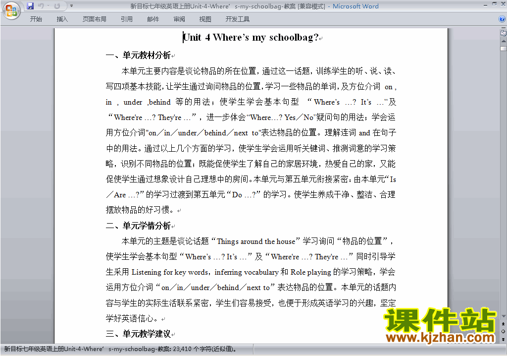This screenshot has height=356, width=507.
Task: Select the 邮件 ribbon tab
Action: point(153,19)
